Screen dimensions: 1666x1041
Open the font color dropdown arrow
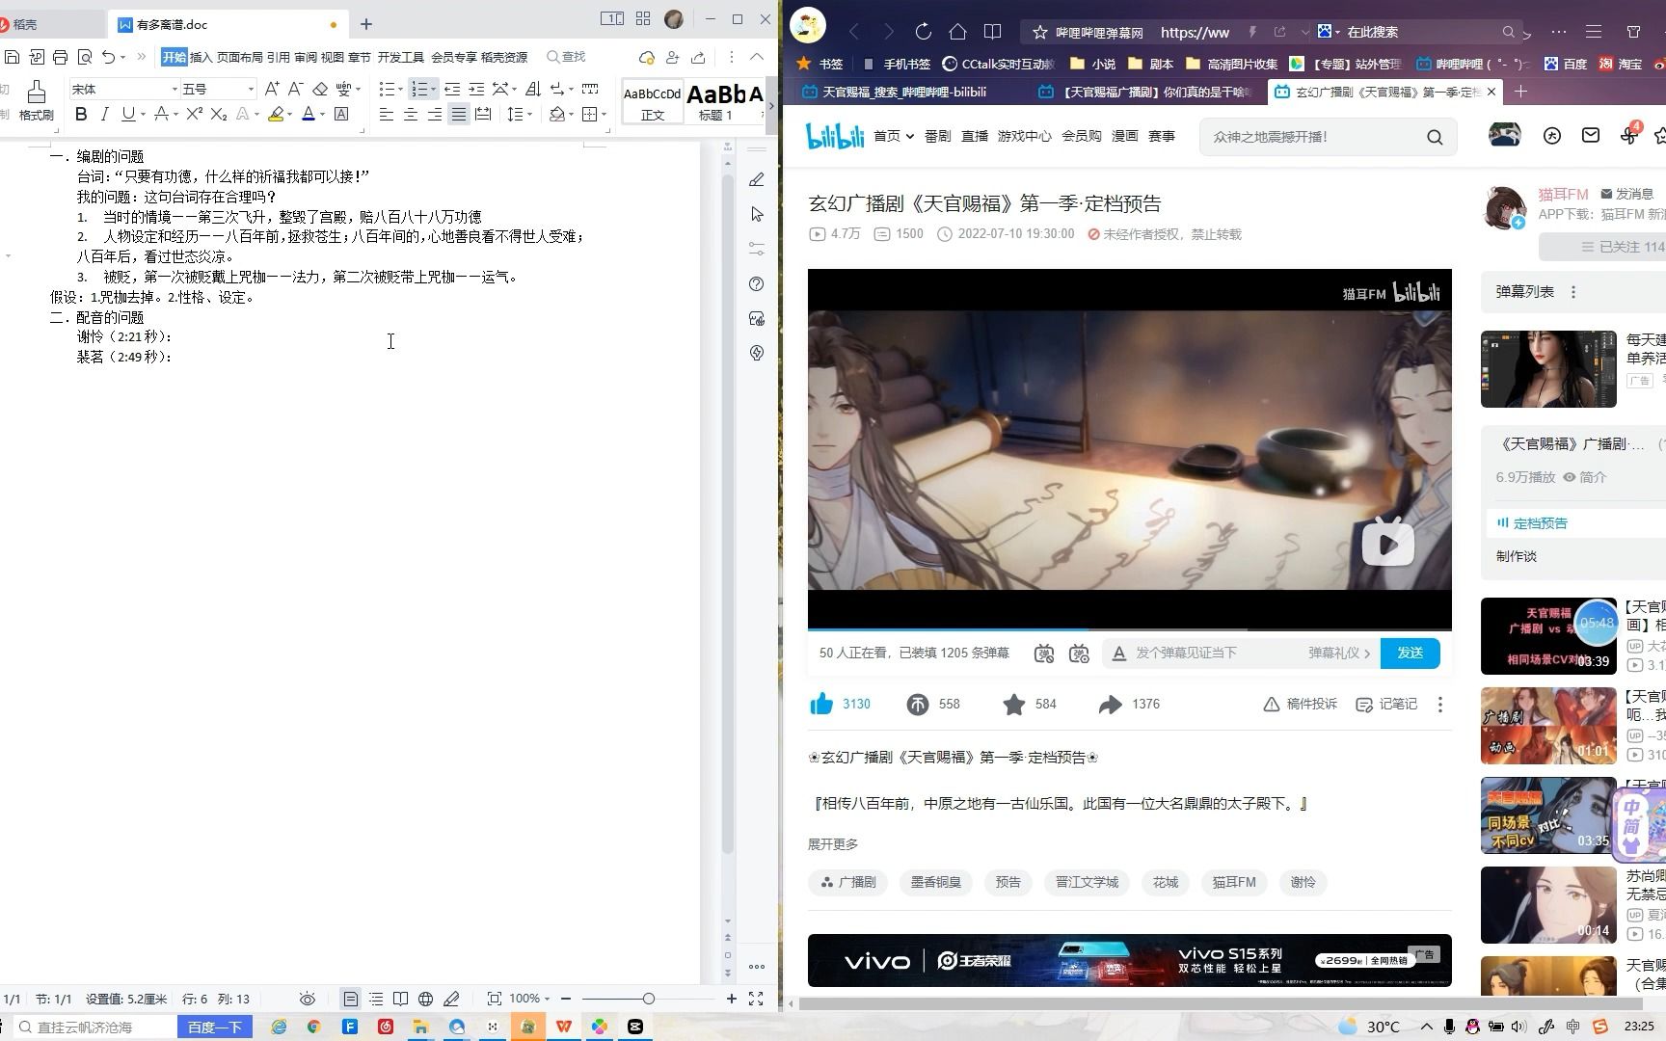tap(322, 115)
